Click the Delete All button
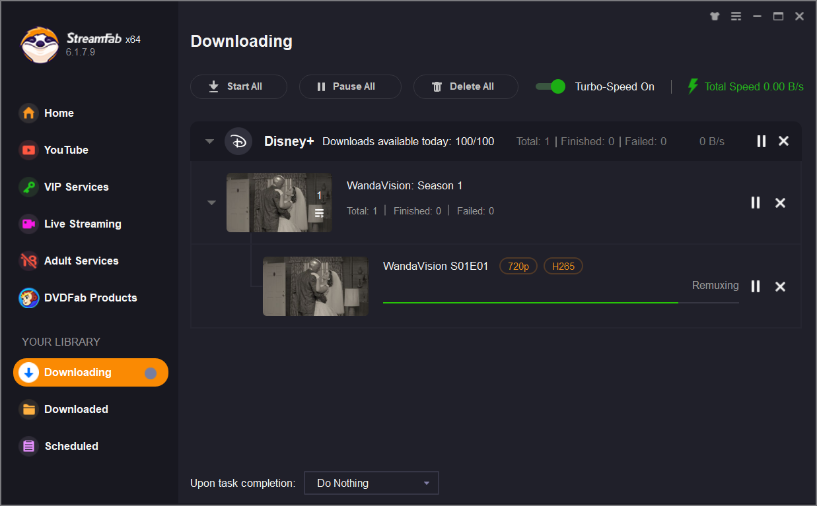The height and width of the screenshot is (506, 817). [x=466, y=86]
